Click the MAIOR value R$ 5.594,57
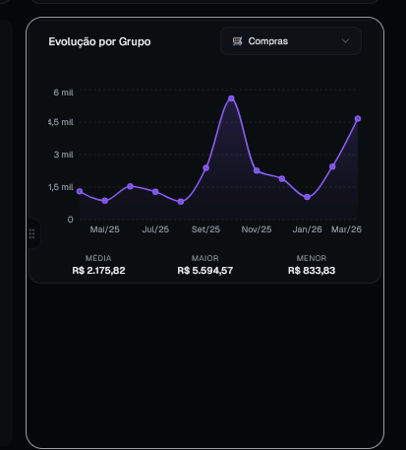The width and height of the screenshot is (406, 450). 205,271
